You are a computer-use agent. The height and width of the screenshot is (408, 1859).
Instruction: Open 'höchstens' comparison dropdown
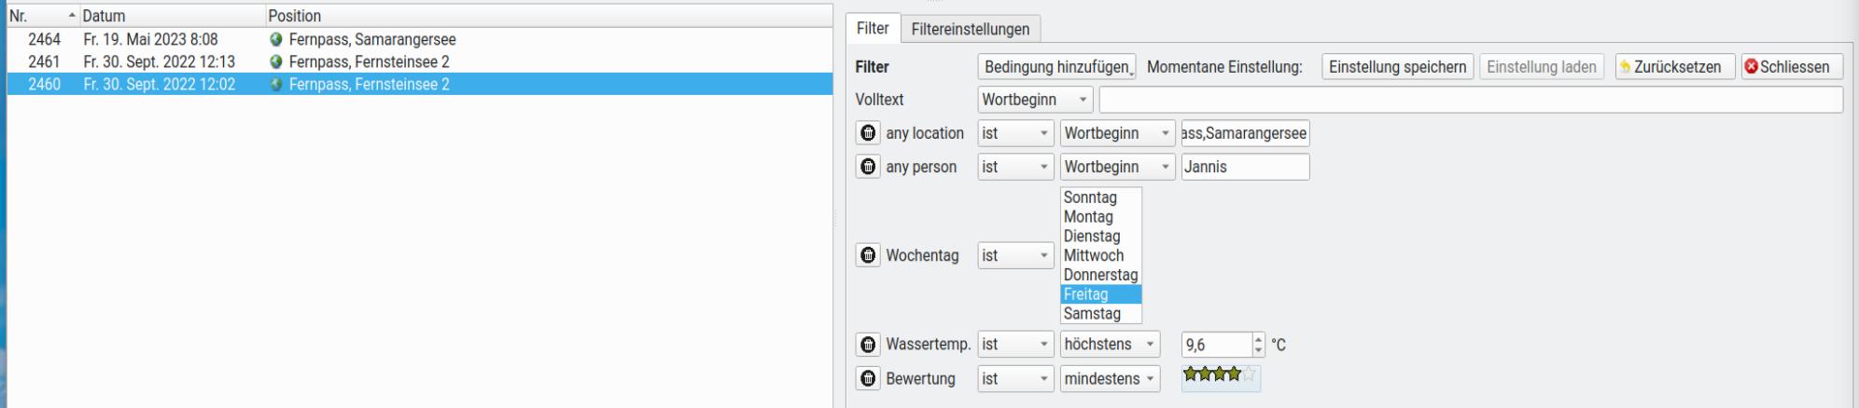pos(1110,345)
